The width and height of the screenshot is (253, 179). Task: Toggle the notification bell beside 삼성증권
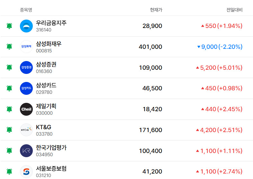9,67
